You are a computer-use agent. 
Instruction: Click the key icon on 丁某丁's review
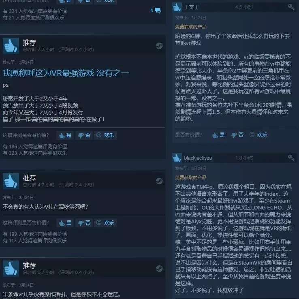291,7
